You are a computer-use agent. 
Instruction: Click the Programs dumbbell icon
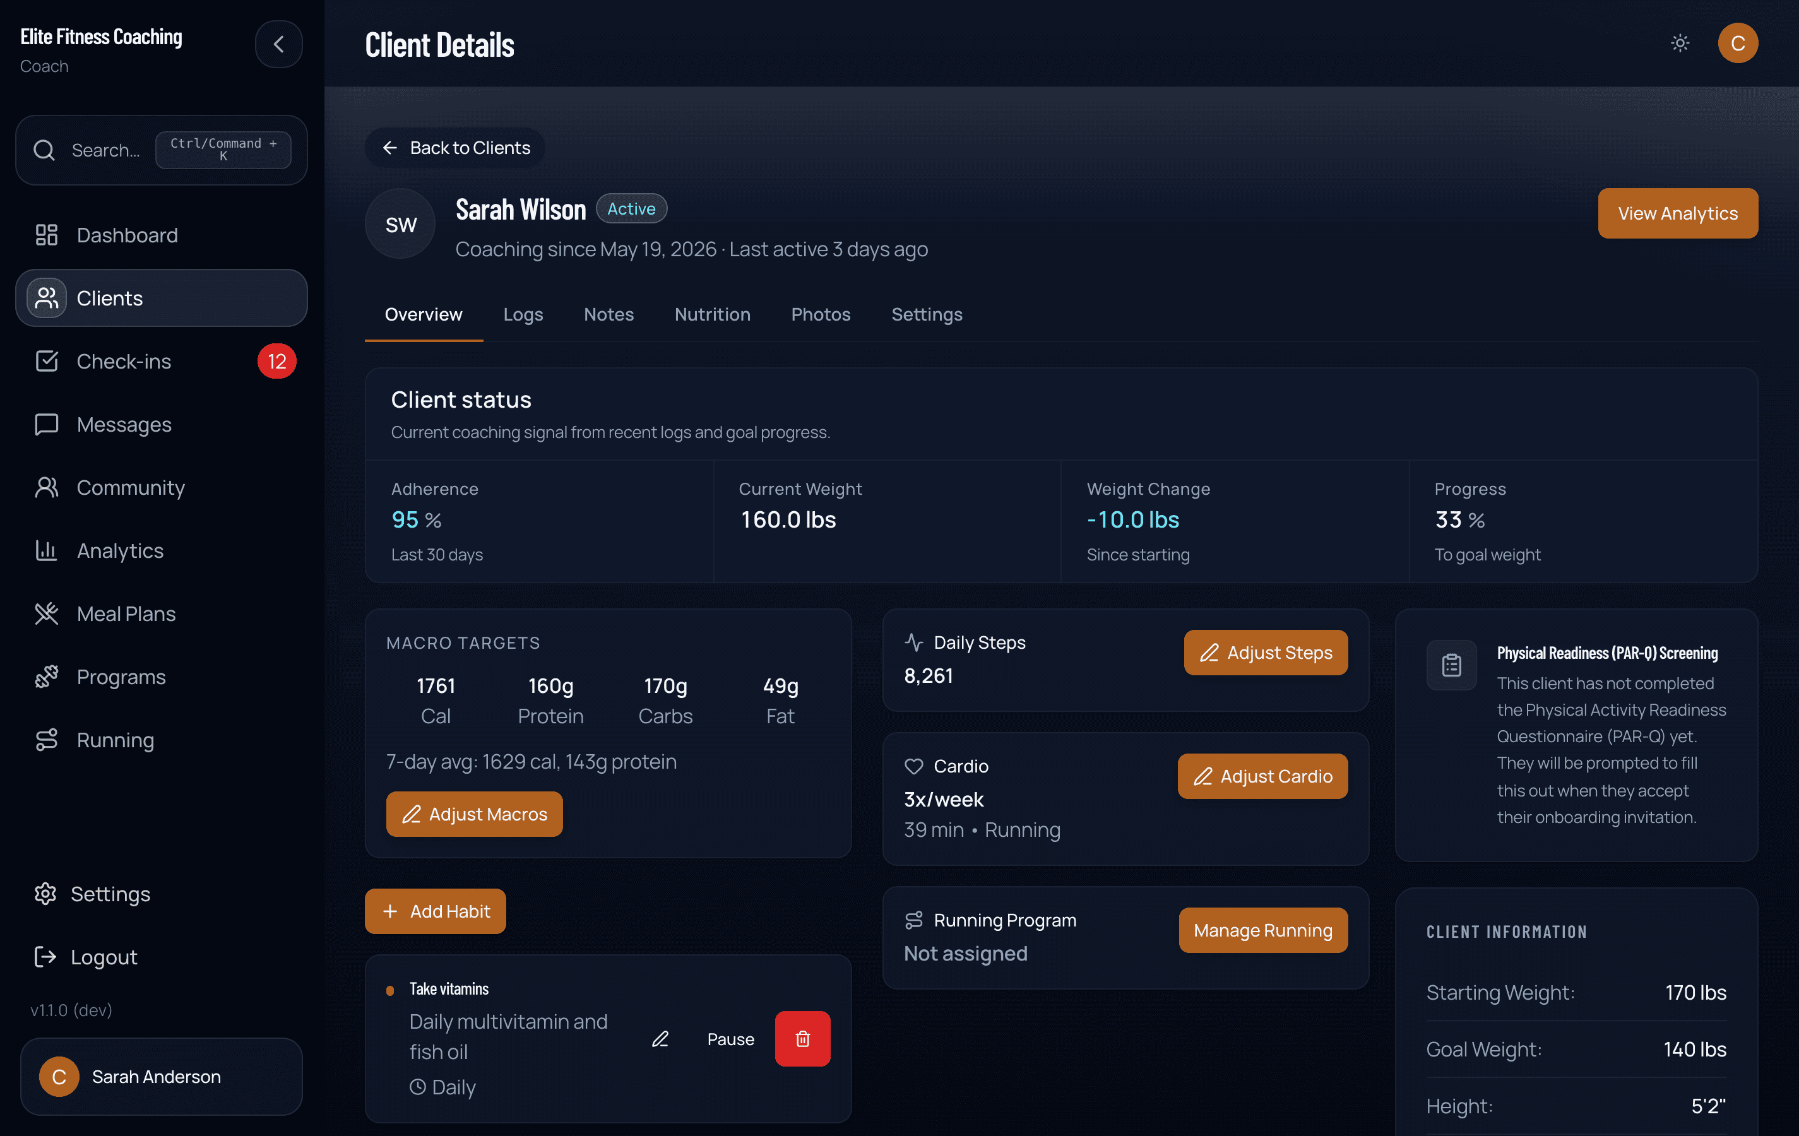click(x=46, y=677)
